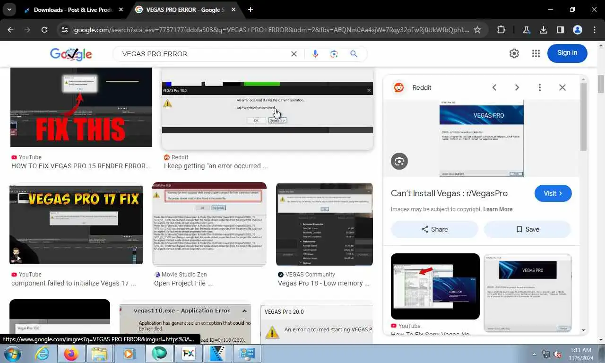Open related VEGAS PRO installer thumbnail

[x=528, y=293]
